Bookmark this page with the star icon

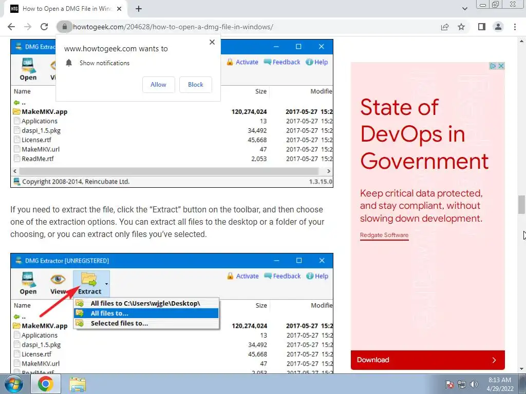coord(462,27)
